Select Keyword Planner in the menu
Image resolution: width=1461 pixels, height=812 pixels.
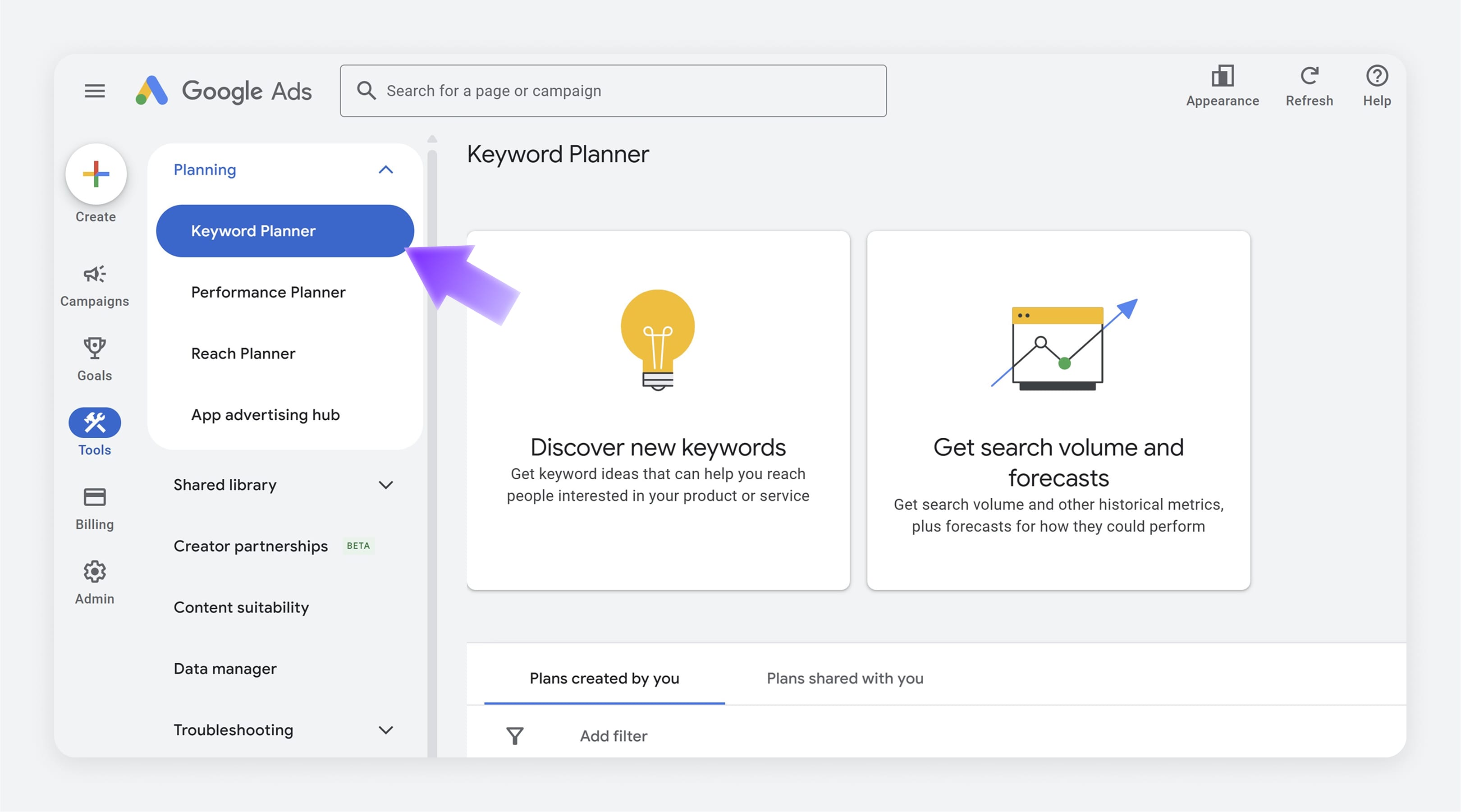tap(285, 231)
